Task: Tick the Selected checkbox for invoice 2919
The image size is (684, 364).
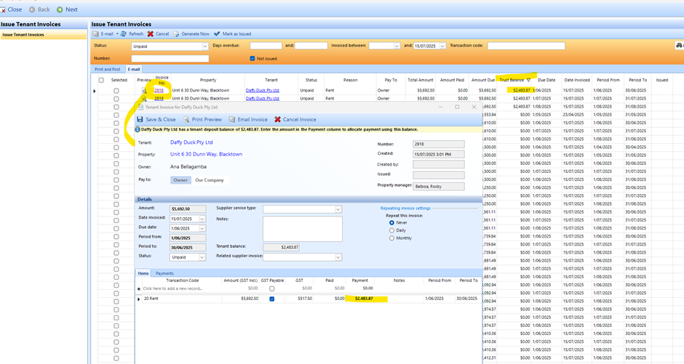Action: (116, 99)
